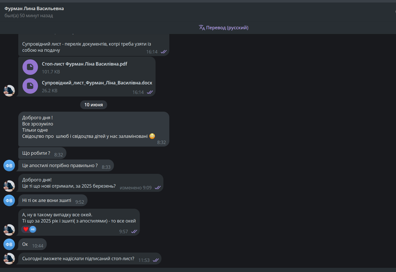This screenshot has width=396, height=272.
Task: Translate the chat with Перевод (русский)
Action: (224, 28)
